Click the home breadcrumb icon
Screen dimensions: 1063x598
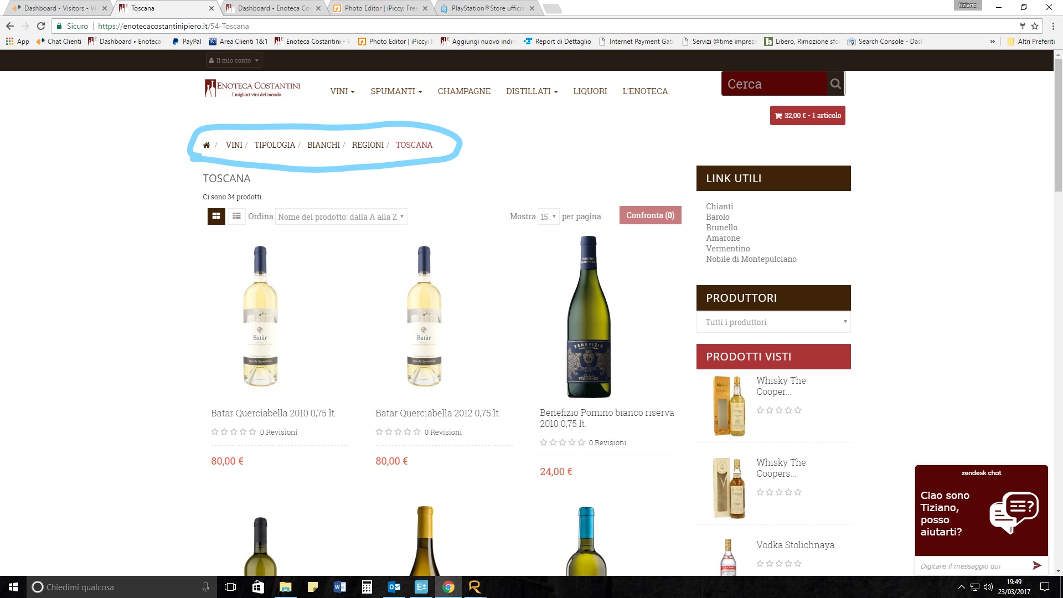[207, 145]
